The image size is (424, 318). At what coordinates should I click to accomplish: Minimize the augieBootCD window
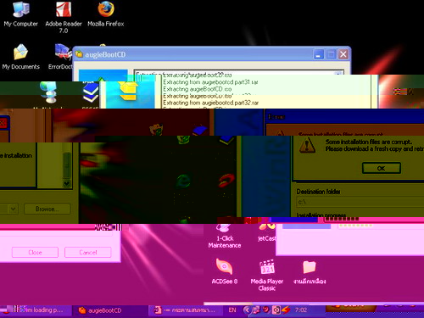[319, 54]
